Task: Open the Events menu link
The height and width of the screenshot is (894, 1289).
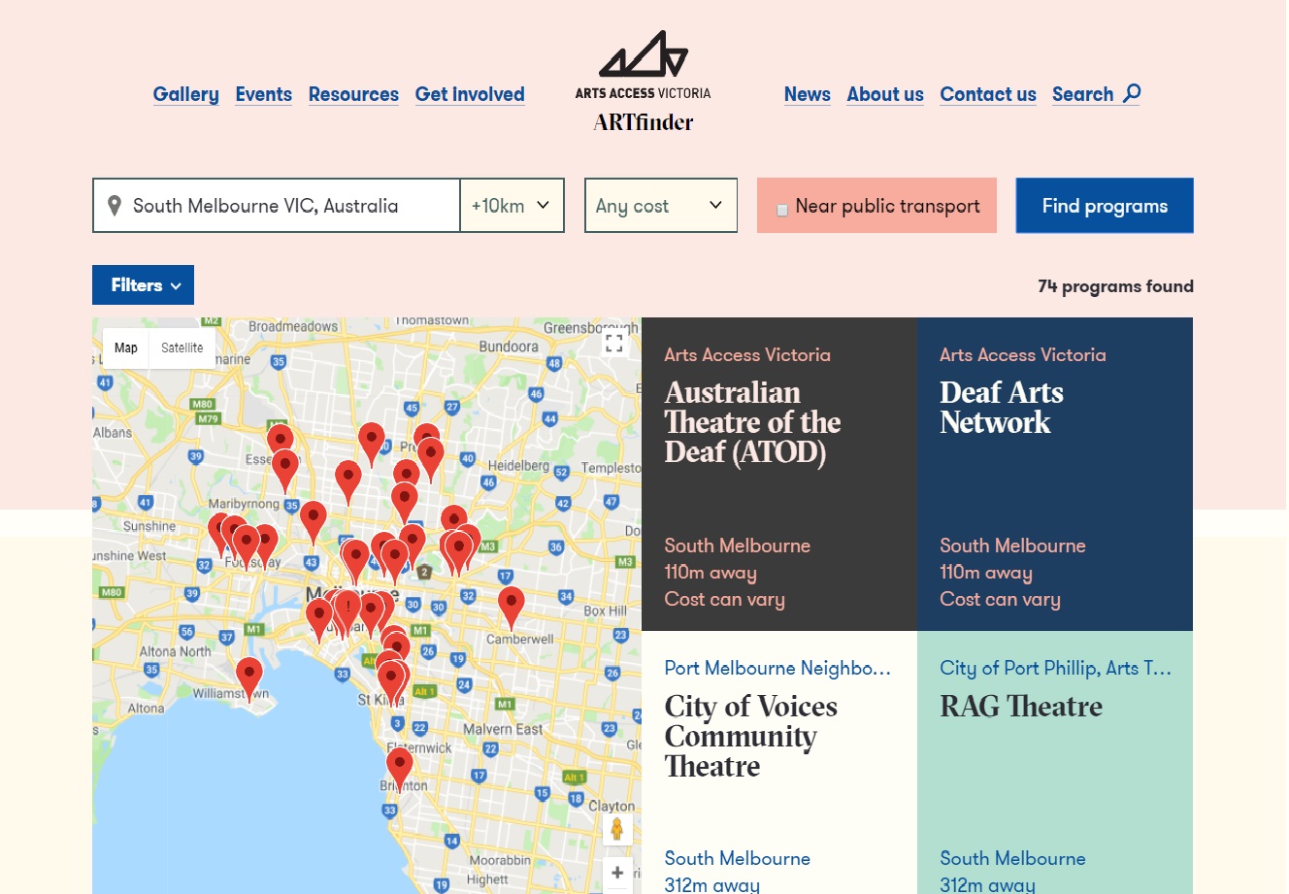Action: click(263, 94)
